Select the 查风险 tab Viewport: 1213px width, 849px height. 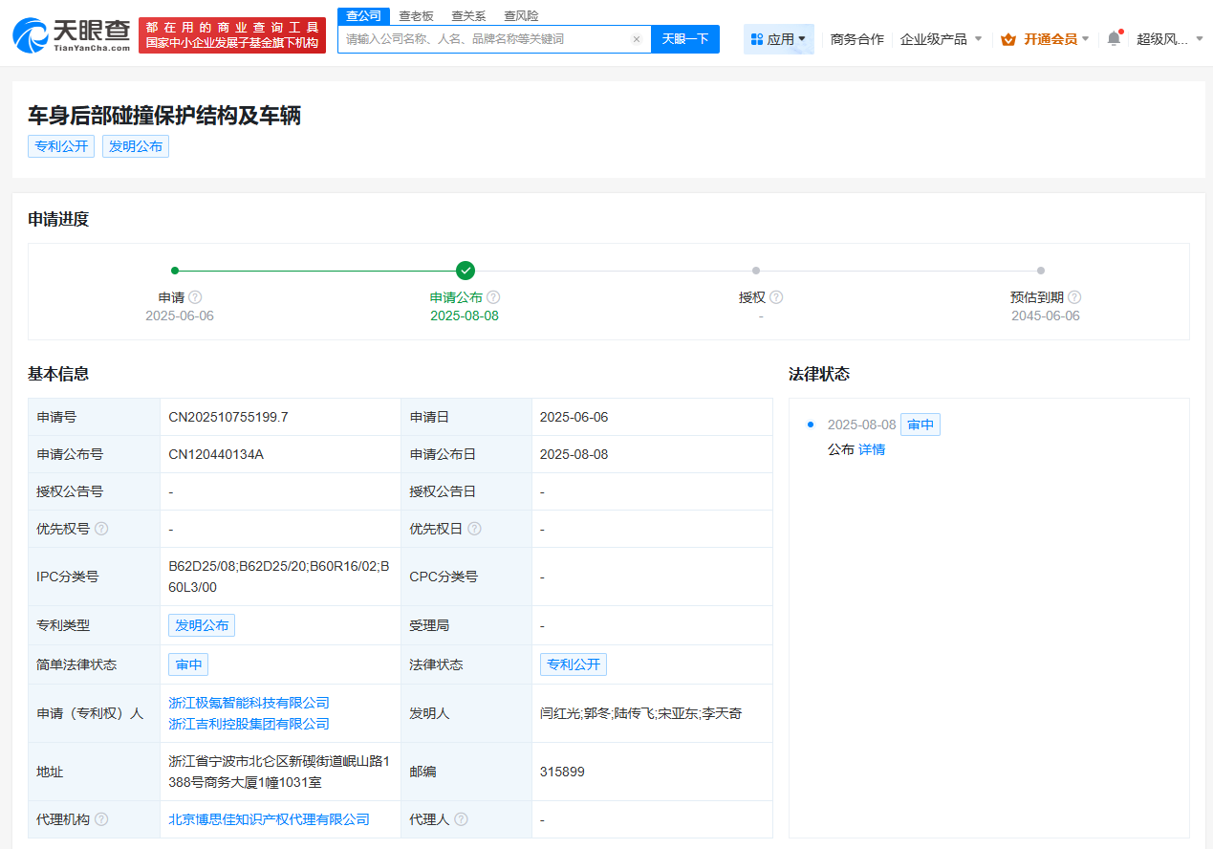tap(521, 15)
